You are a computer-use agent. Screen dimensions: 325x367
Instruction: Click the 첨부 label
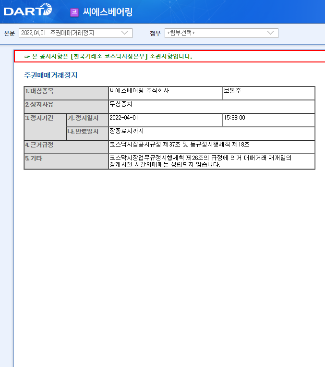(156, 33)
